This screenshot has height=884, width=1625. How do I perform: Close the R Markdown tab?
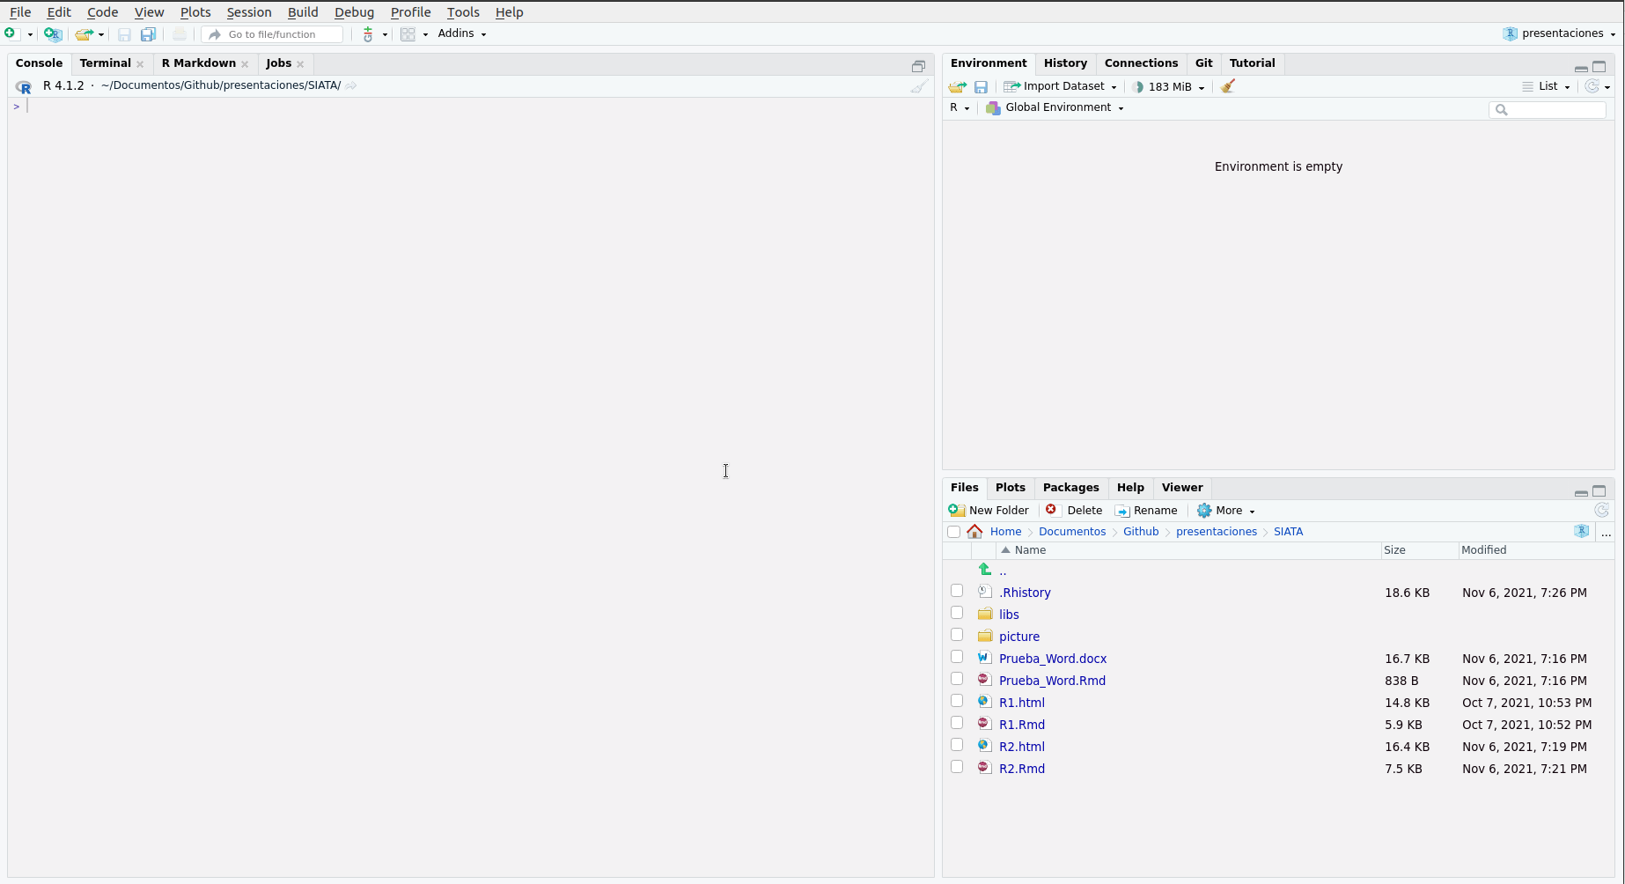click(x=245, y=64)
